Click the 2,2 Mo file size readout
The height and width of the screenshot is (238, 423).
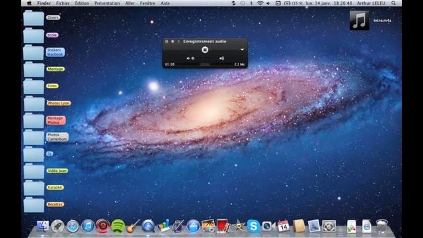(x=239, y=65)
